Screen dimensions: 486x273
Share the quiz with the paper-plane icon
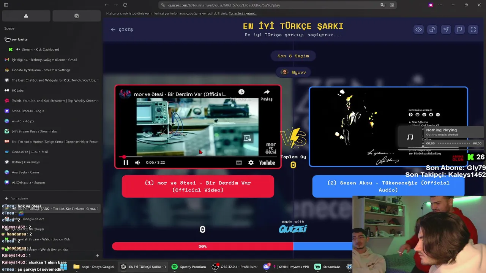(x=446, y=30)
